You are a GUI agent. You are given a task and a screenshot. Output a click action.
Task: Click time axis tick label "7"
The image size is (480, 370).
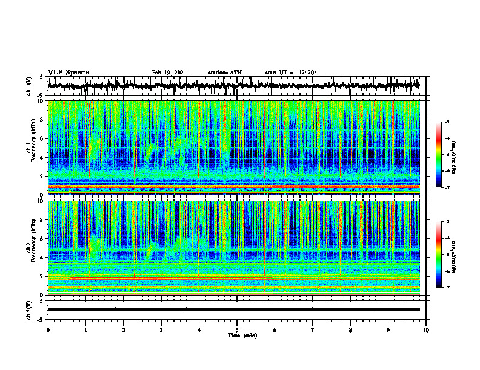[313, 330]
